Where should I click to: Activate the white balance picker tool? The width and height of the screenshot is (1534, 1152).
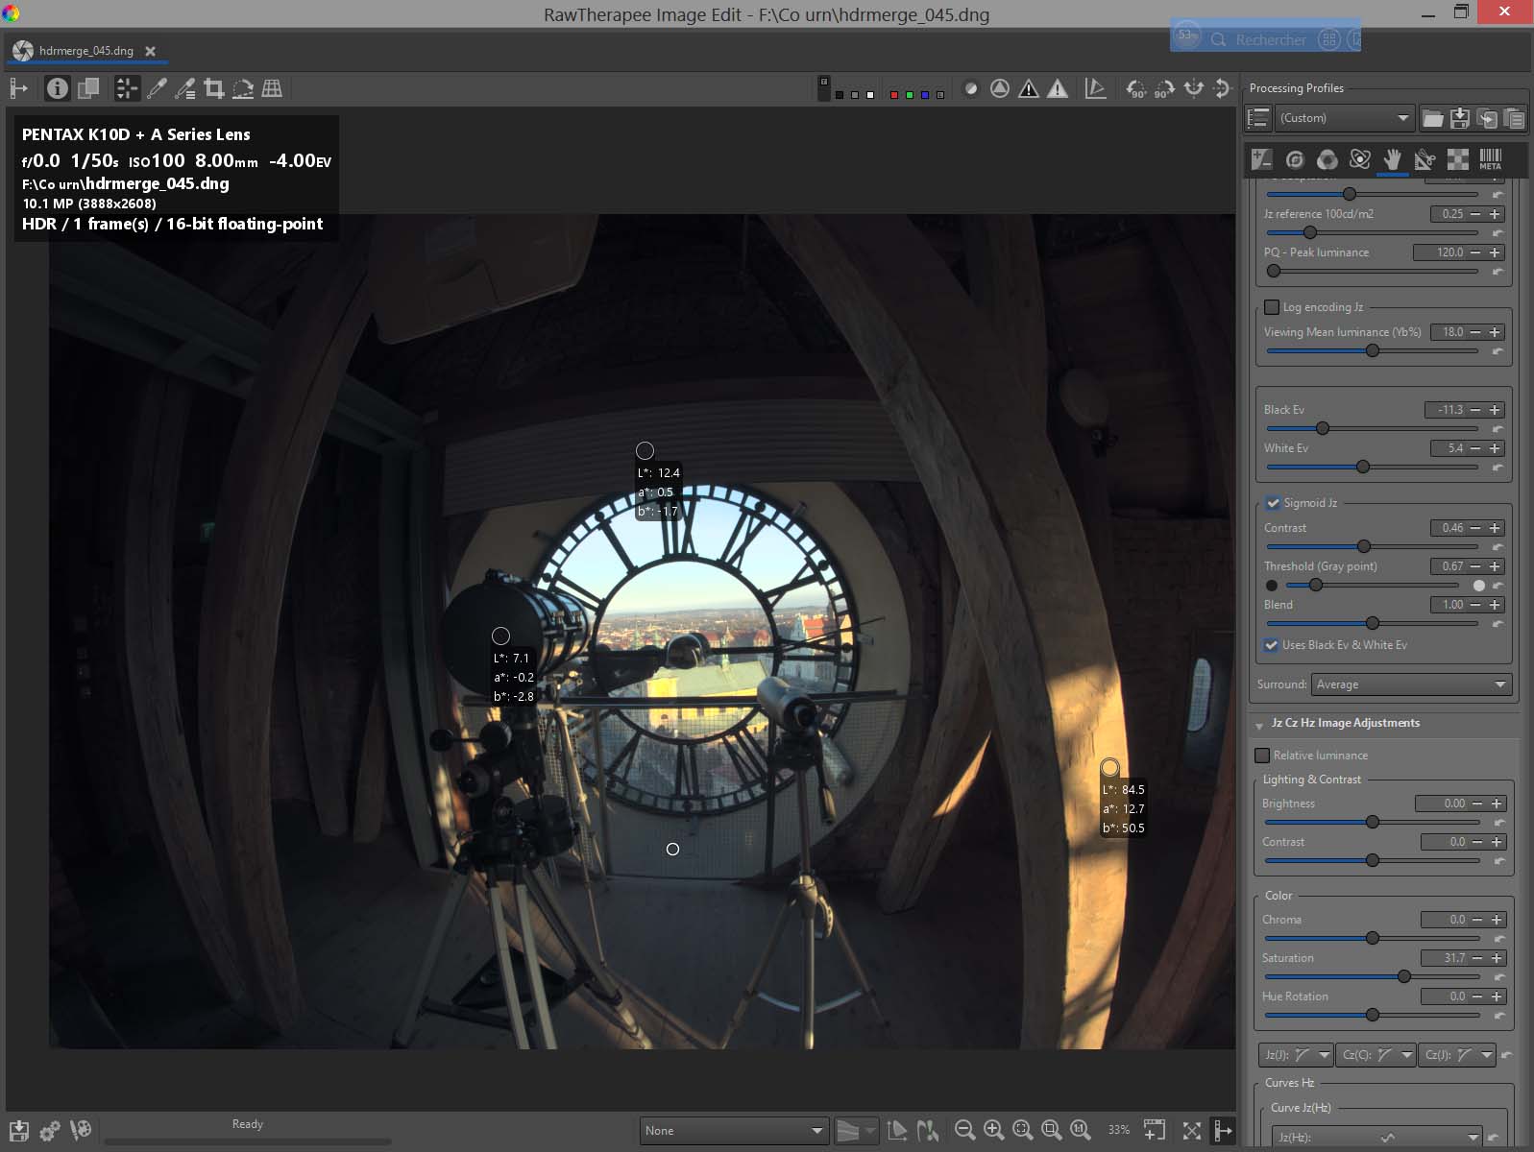coord(157,89)
